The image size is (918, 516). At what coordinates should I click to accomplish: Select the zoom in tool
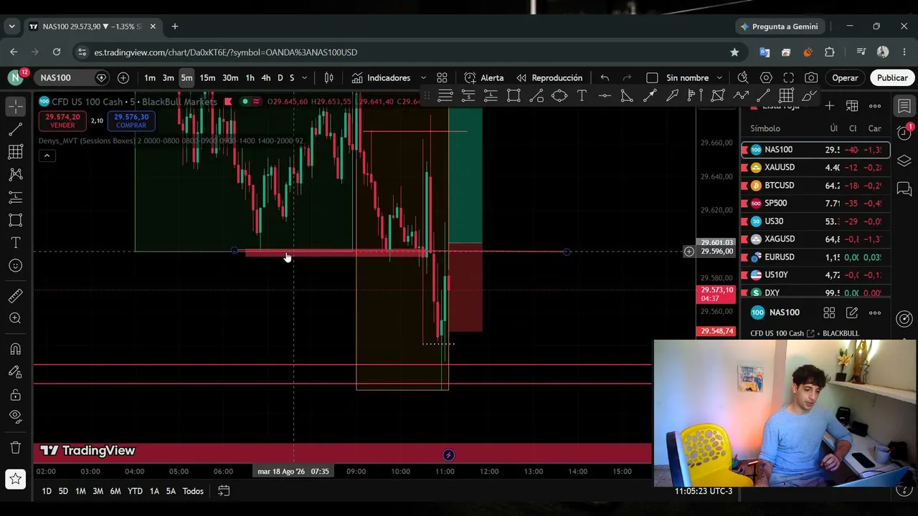point(15,318)
